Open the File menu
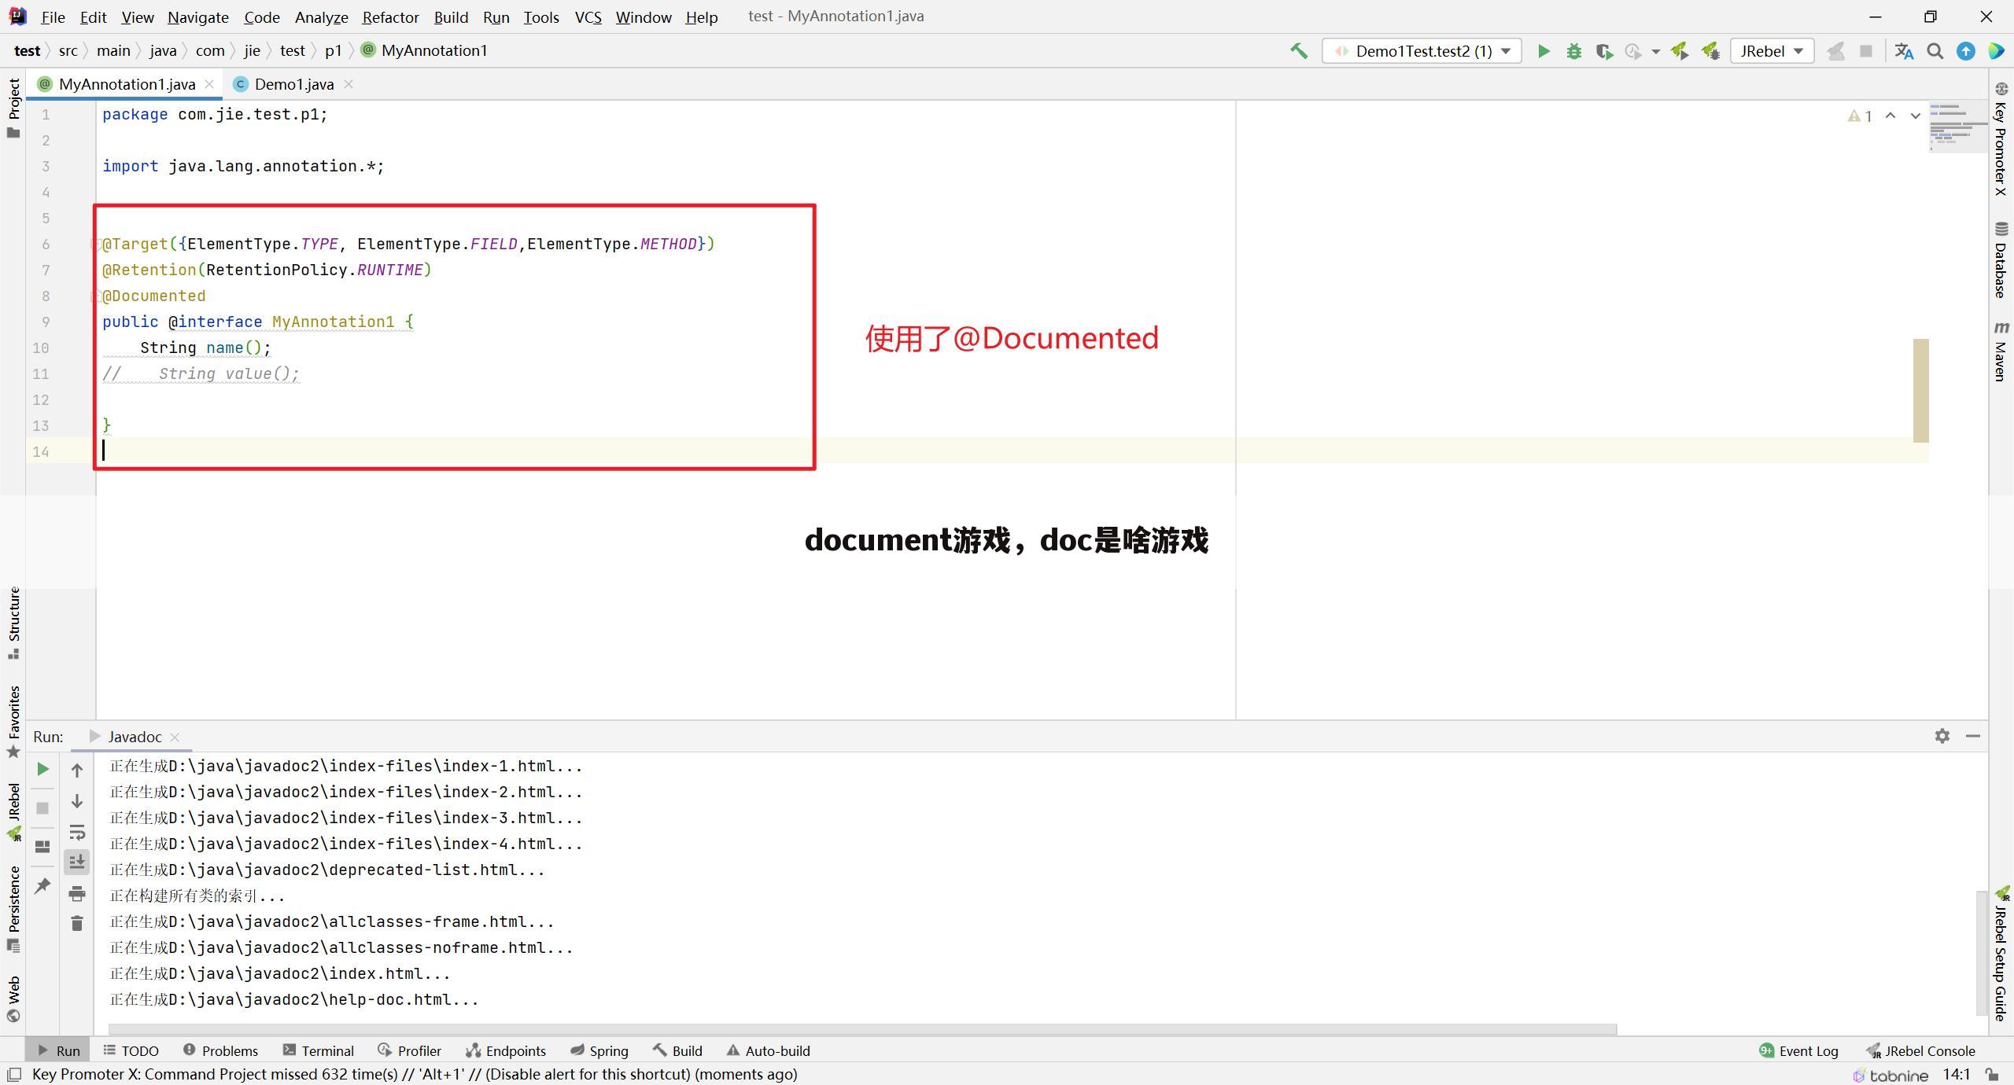Viewport: 2014px width, 1085px height. 53,17
